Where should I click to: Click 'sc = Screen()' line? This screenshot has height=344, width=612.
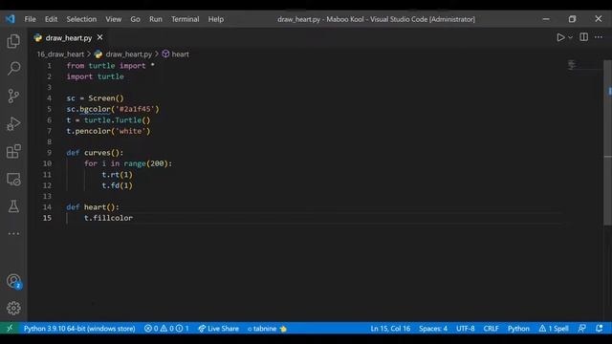point(95,98)
